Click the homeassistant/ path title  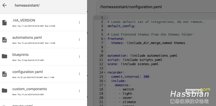[x=27, y=5]
